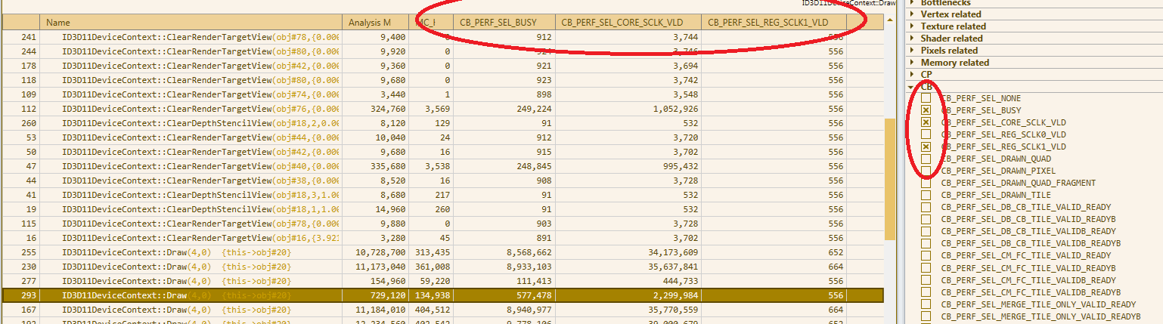This screenshot has height=324, width=1163.
Task: Enable CB_PERF_SEL_CM_FC_TILE_VALIDB_READY counter
Action: click(x=926, y=279)
